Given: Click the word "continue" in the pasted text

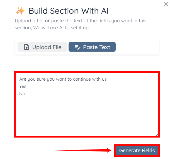Looking at the screenshot, I should point(82,79).
